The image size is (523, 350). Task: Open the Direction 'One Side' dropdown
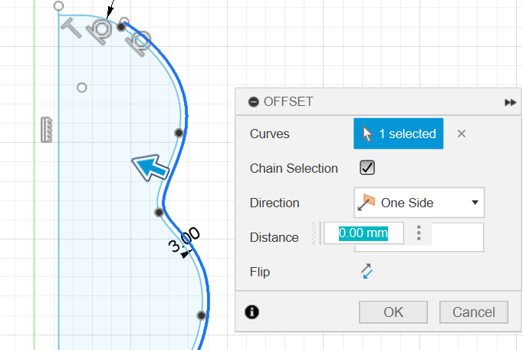point(419,203)
